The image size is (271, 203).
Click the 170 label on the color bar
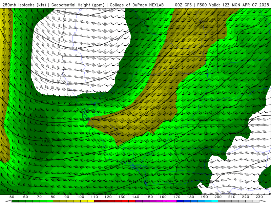(x=176, y=197)
